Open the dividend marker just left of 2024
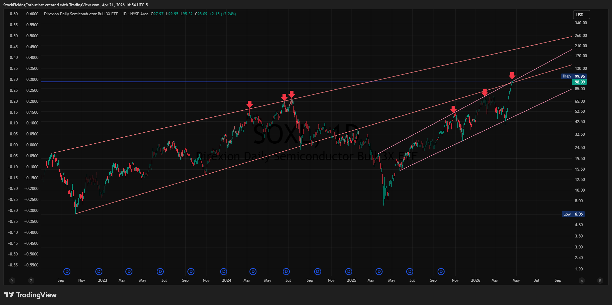 pyautogui.click(x=224, y=272)
